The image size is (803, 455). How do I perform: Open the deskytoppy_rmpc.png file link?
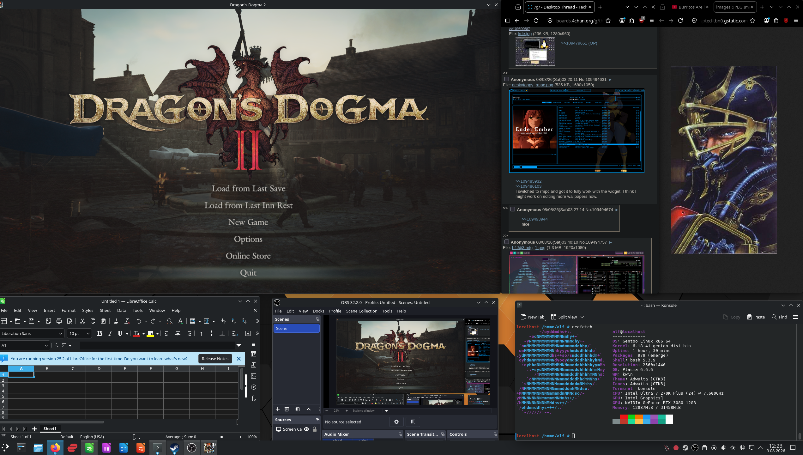533,85
